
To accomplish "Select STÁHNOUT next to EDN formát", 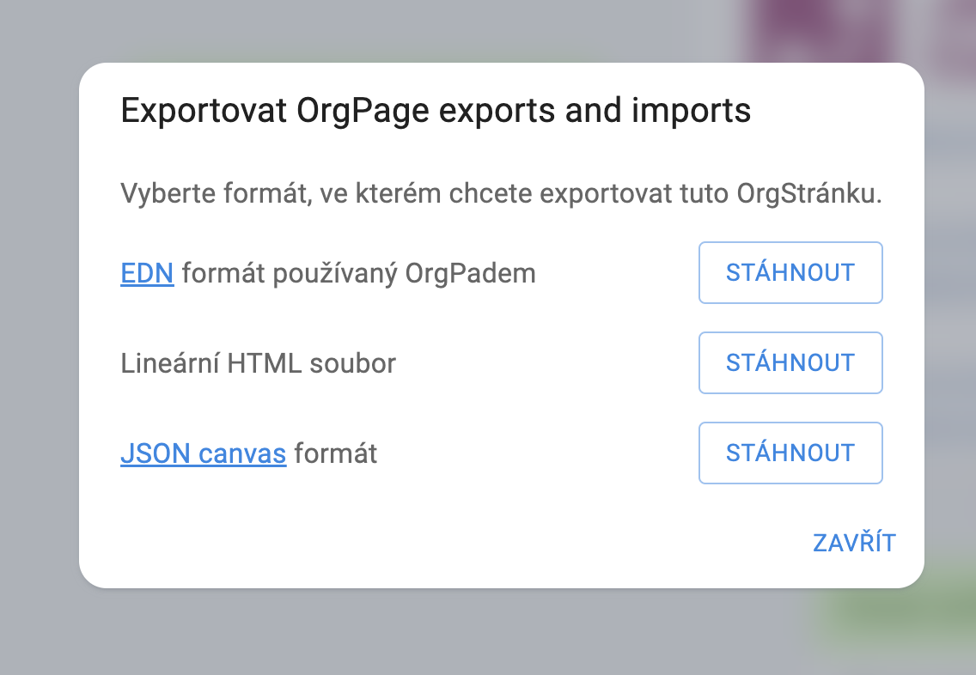I will [x=790, y=272].
